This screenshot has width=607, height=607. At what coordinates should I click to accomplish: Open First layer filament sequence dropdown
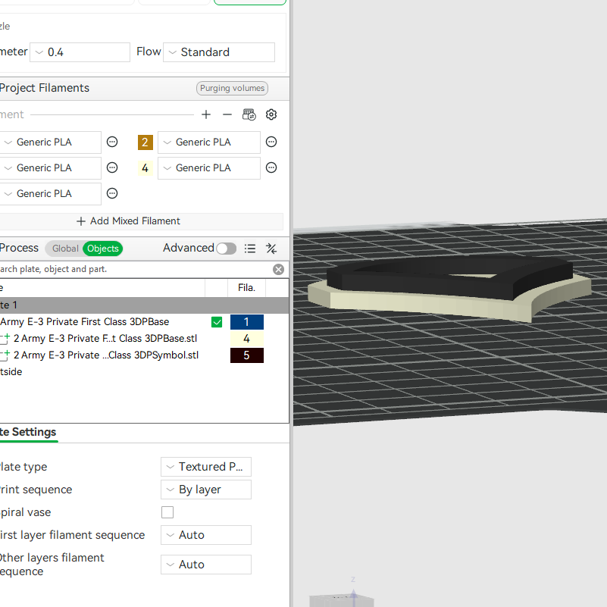point(206,535)
